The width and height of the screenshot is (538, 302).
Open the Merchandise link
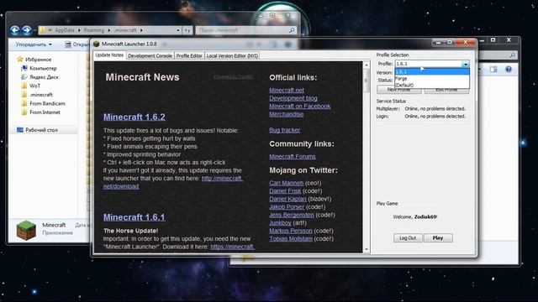tap(286, 114)
